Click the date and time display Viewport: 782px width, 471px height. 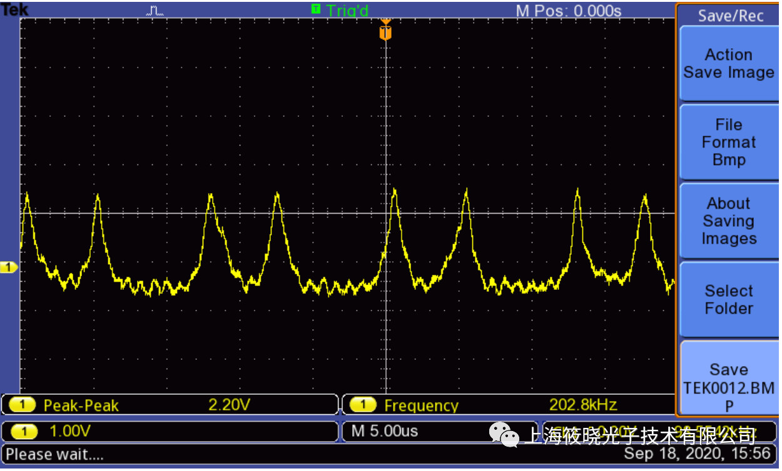(697, 454)
